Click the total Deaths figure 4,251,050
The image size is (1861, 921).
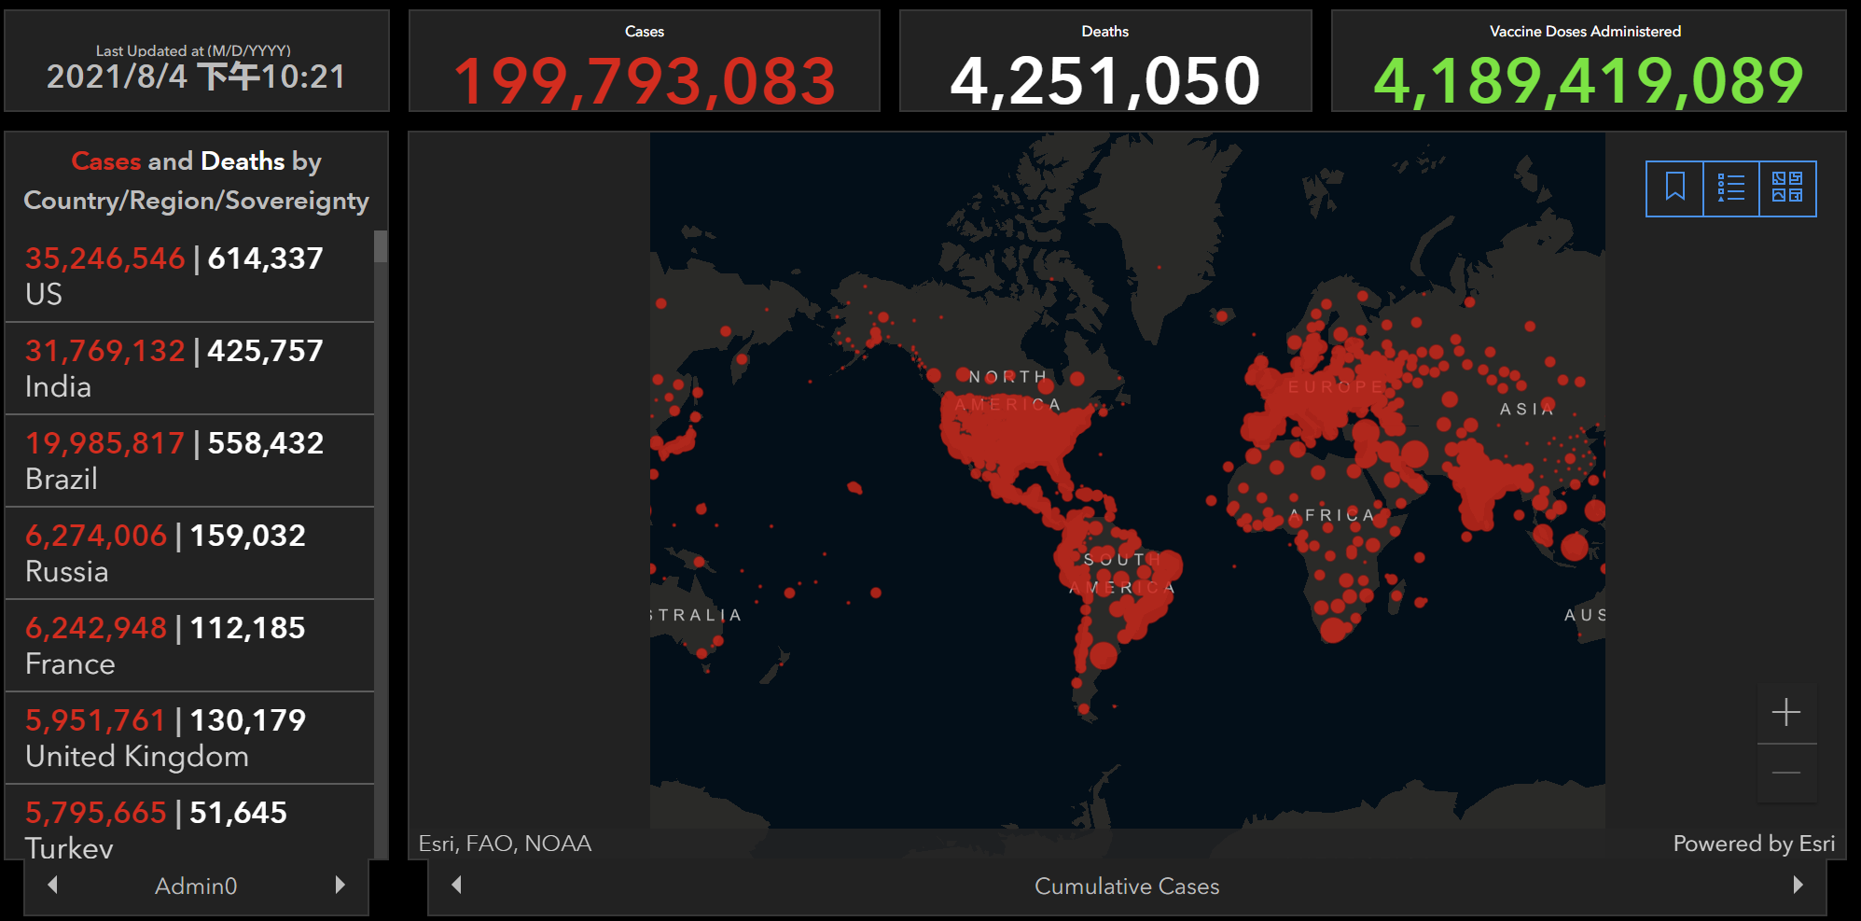[x=1105, y=81]
